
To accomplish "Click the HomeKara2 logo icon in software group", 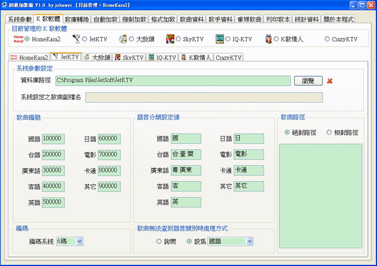I will click(x=18, y=39).
